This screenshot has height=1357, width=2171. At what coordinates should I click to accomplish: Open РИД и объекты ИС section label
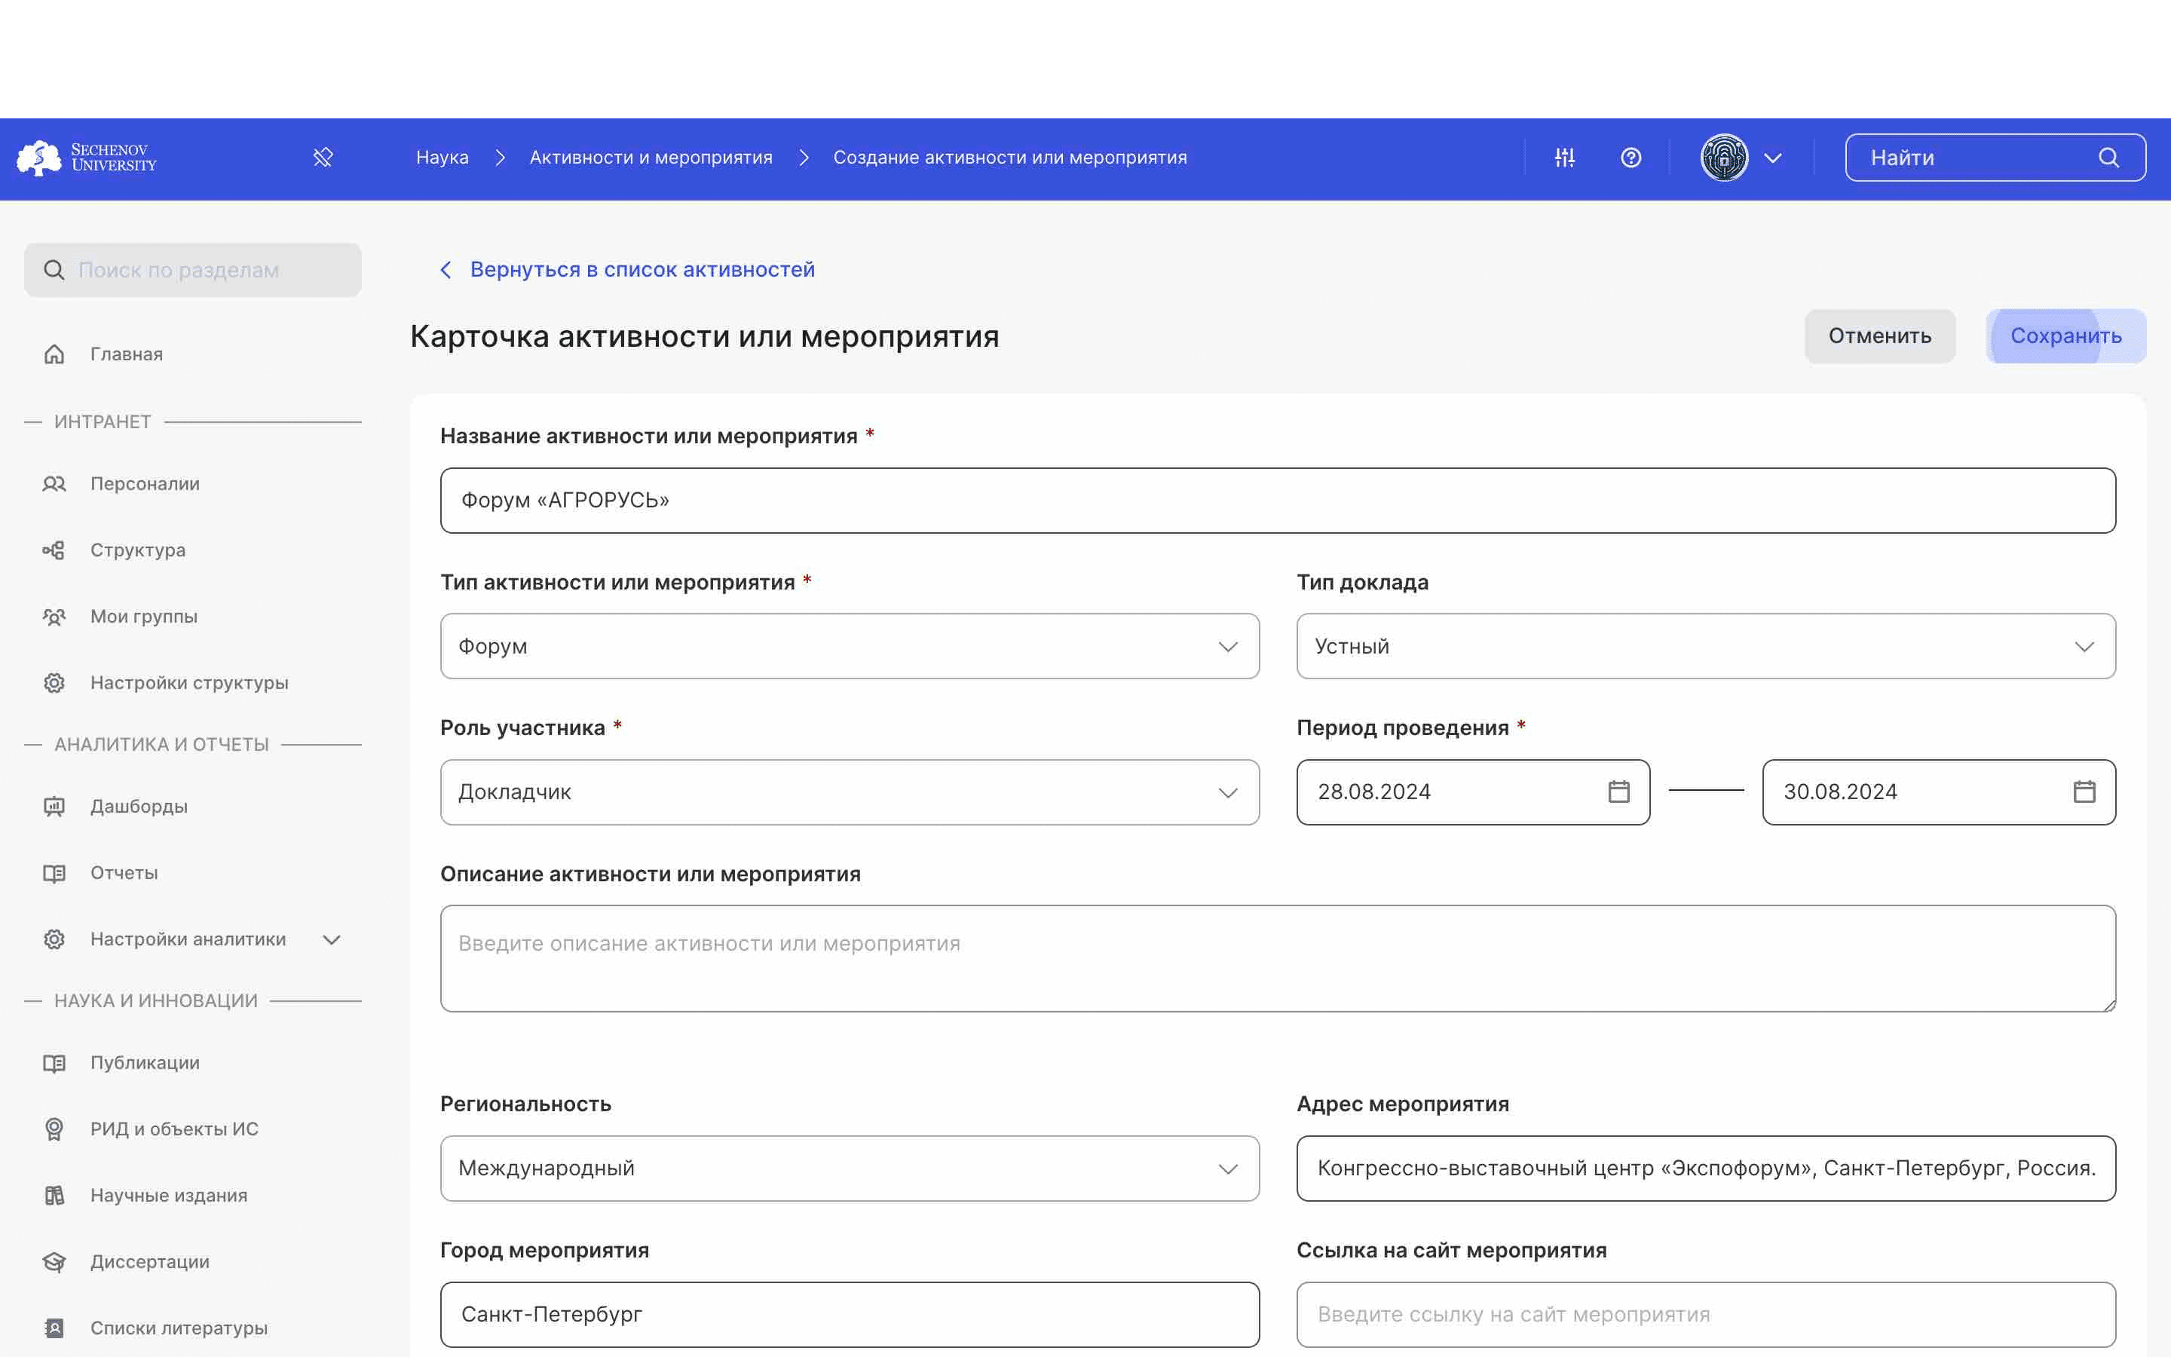click(x=174, y=1130)
